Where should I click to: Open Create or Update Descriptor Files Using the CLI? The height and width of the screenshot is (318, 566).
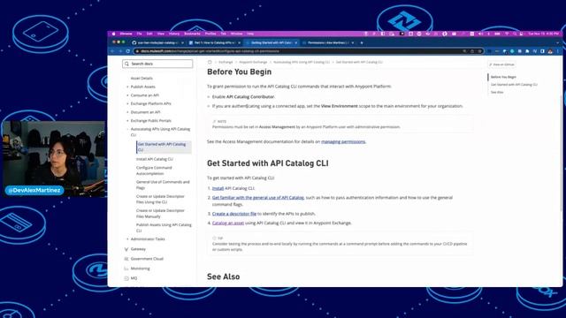[x=160, y=199]
